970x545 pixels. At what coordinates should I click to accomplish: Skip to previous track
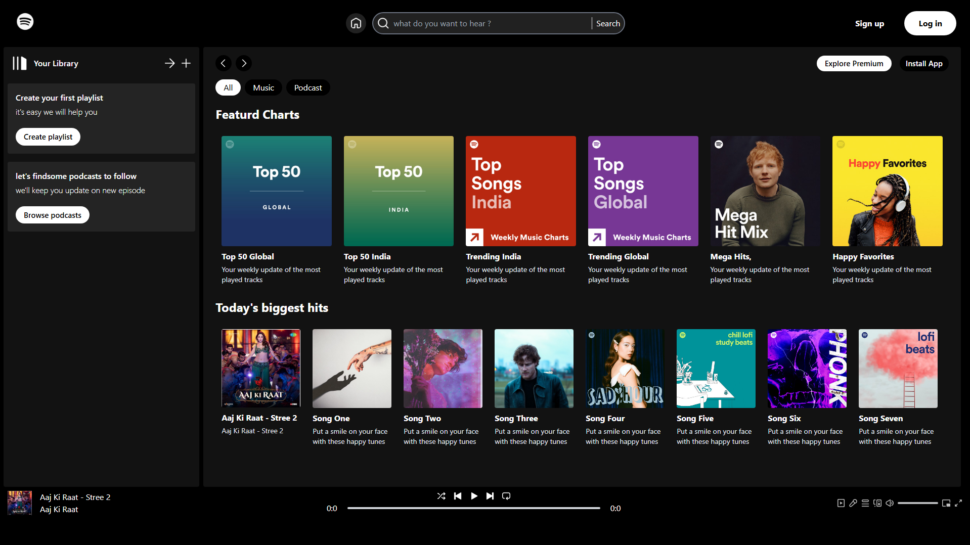458,496
